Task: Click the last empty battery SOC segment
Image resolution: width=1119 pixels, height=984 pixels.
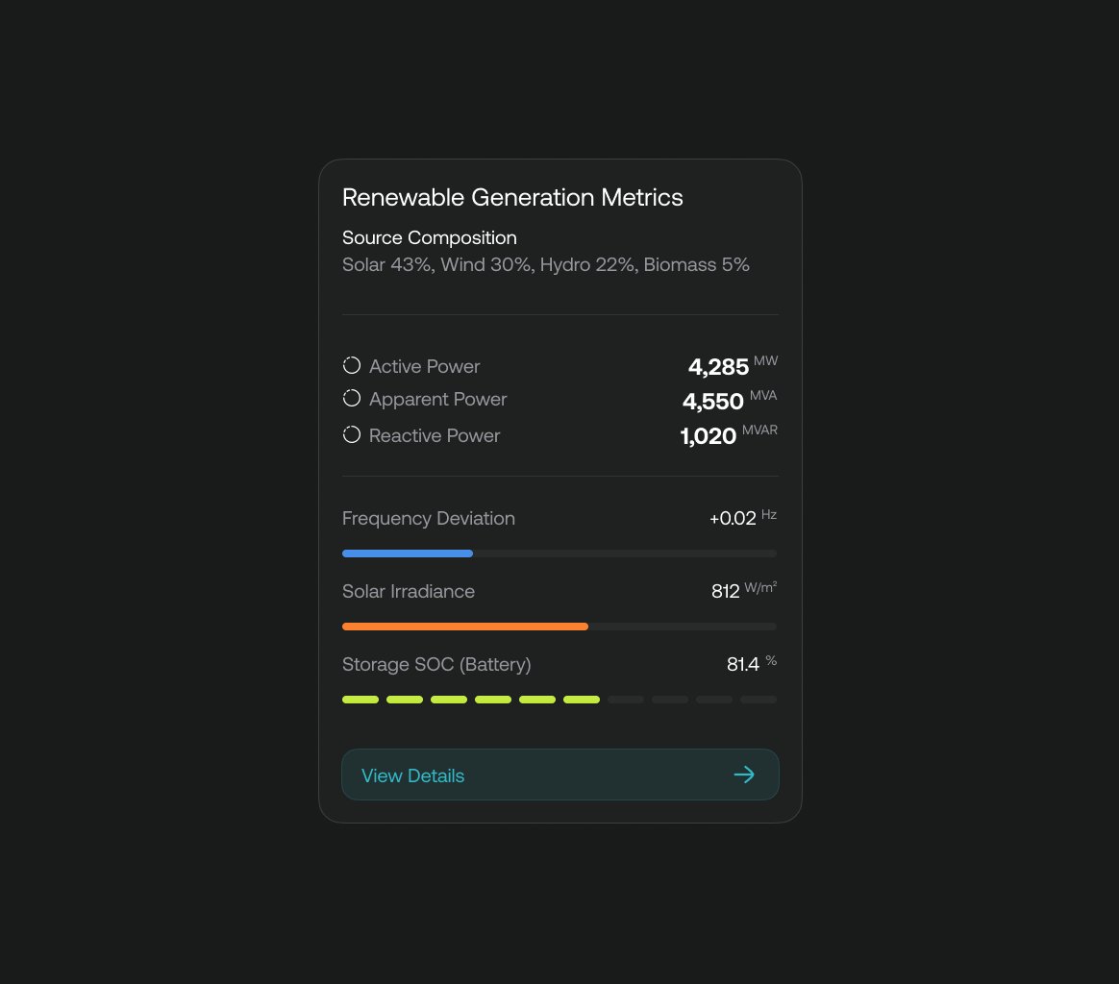Action: click(x=758, y=700)
